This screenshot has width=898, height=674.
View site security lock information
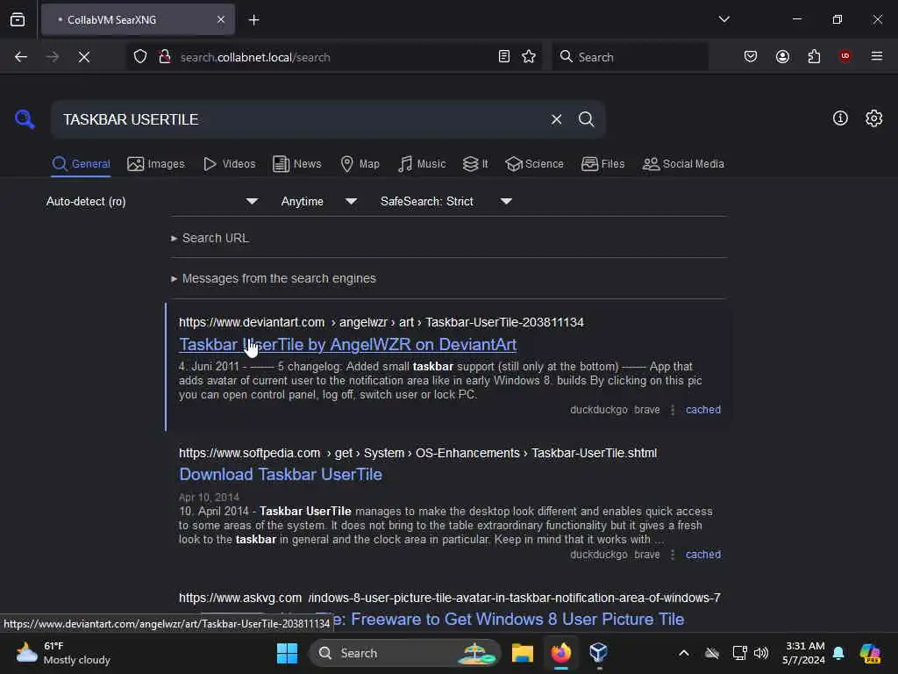click(165, 57)
